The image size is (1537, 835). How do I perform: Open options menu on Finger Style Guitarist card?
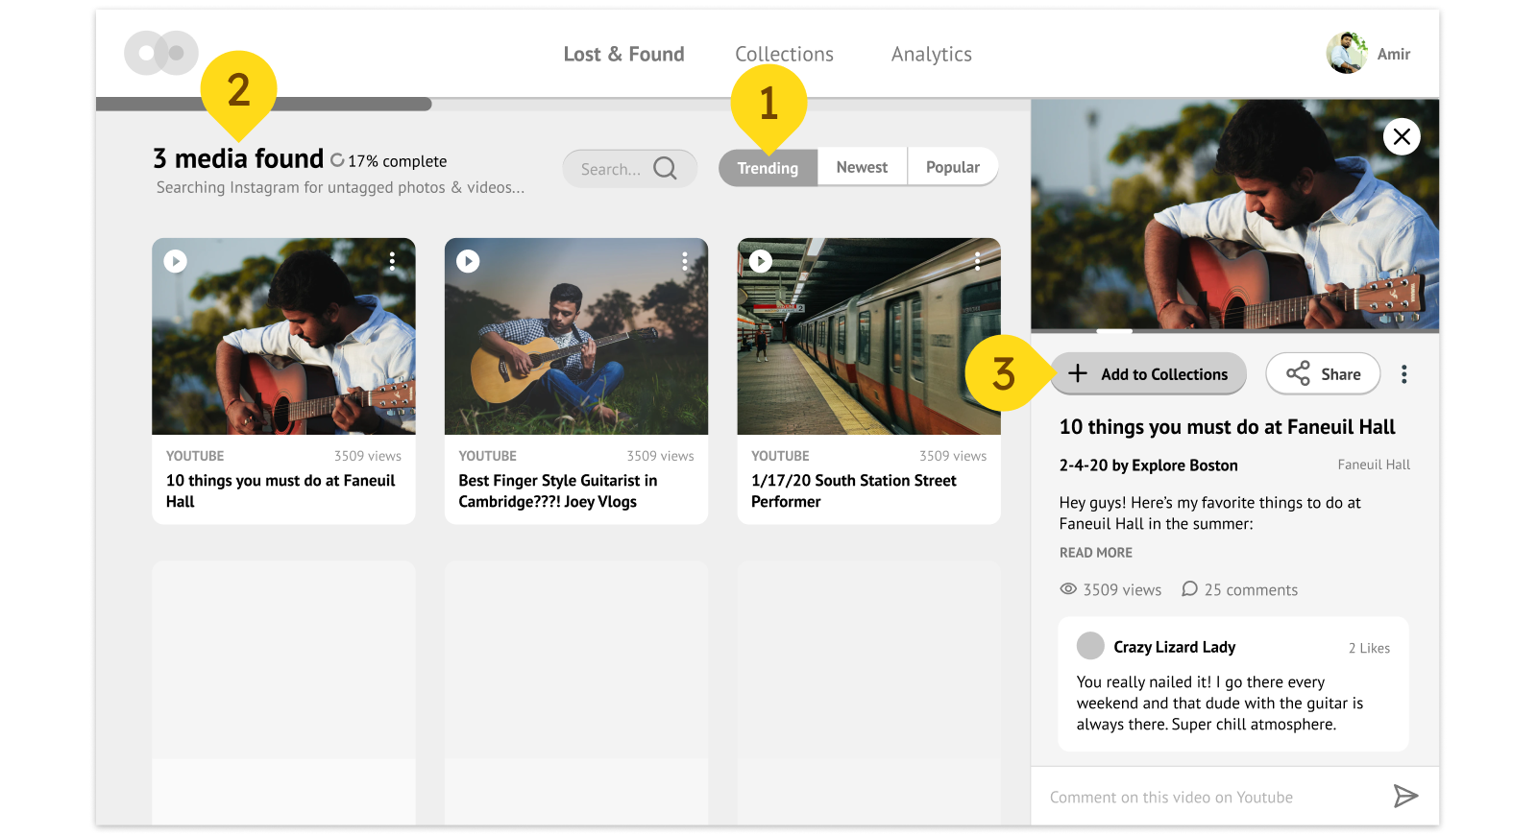click(x=685, y=261)
